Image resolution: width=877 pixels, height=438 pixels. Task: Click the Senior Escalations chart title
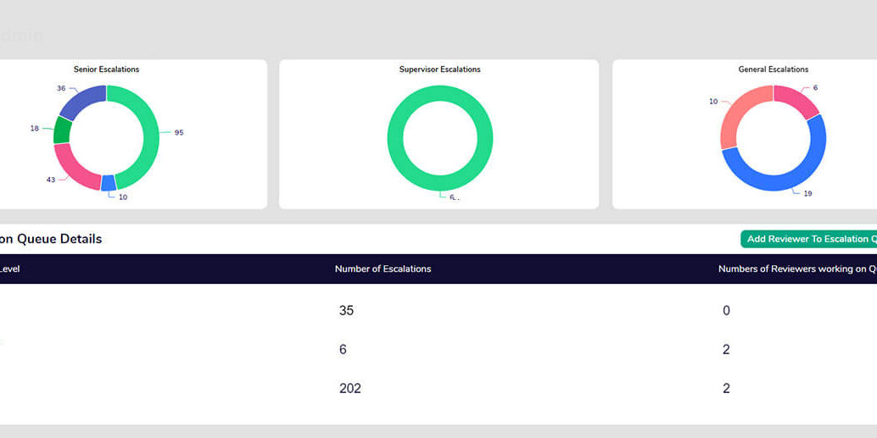click(x=106, y=69)
